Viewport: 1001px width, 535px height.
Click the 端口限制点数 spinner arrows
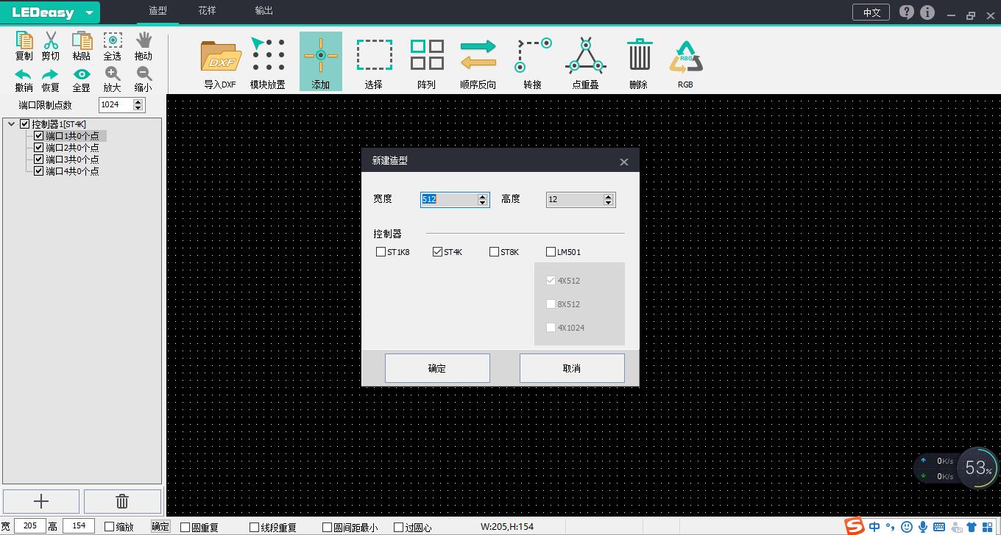138,105
